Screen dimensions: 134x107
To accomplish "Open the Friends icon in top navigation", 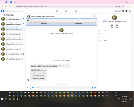I will pyautogui.click(x=66, y=11).
